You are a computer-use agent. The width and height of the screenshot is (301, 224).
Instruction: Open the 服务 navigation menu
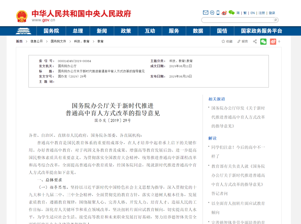(174, 31)
